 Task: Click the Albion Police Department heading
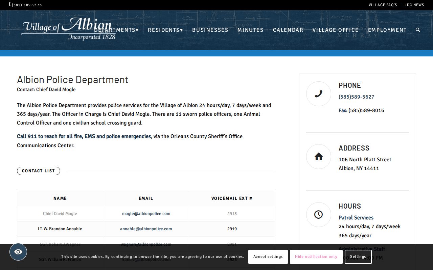(x=73, y=80)
